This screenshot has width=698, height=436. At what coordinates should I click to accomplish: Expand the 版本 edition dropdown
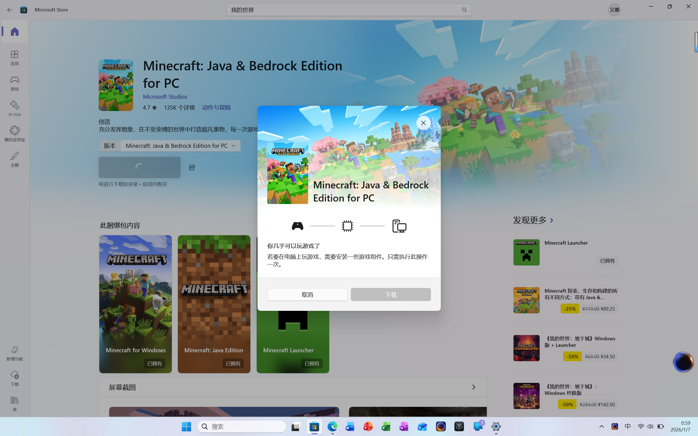[181, 146]
